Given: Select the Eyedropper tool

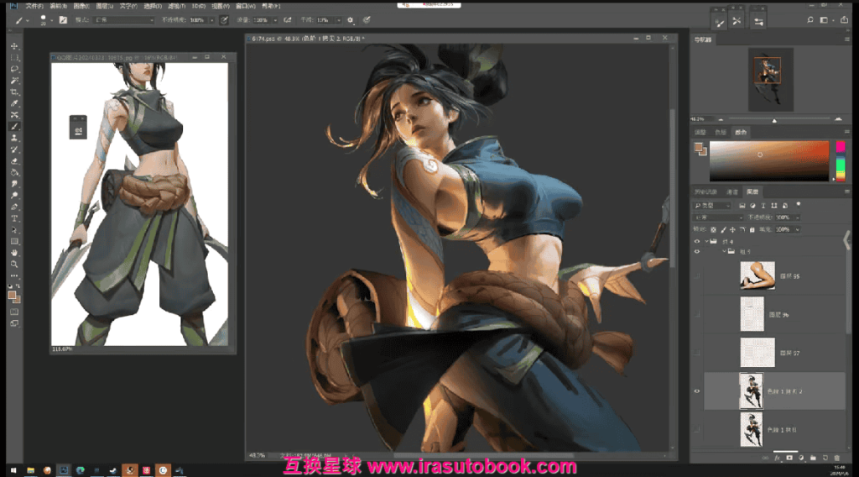Looking at the screenshot, I should click(15, 103).
